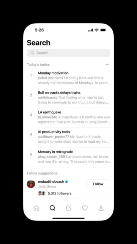This screenshot has height=244, width=137.
Task: Click the verified badge next to endoatthebeach
Action: 66,182
